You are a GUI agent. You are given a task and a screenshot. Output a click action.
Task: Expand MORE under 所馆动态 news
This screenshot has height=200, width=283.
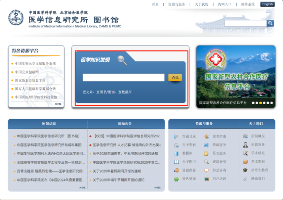83,188
